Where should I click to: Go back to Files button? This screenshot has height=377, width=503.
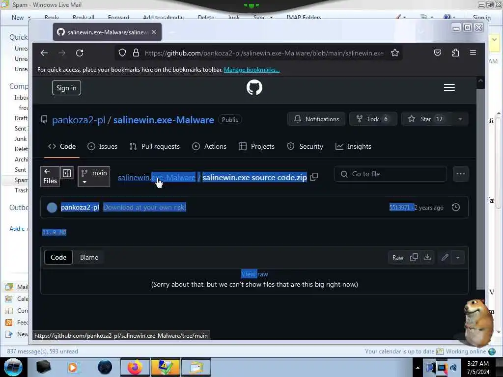(50, 176)
